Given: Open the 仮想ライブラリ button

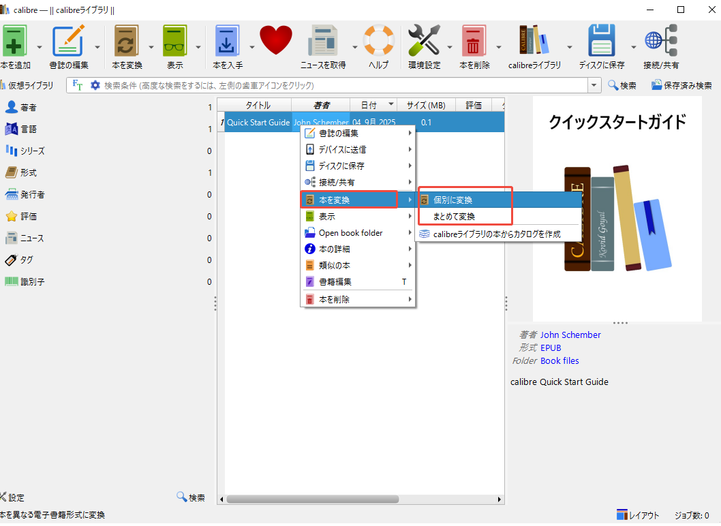Looking at the screenshot, I should click(27, 85).
